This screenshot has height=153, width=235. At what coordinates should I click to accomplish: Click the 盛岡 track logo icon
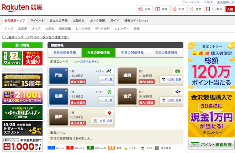[178, 71]
